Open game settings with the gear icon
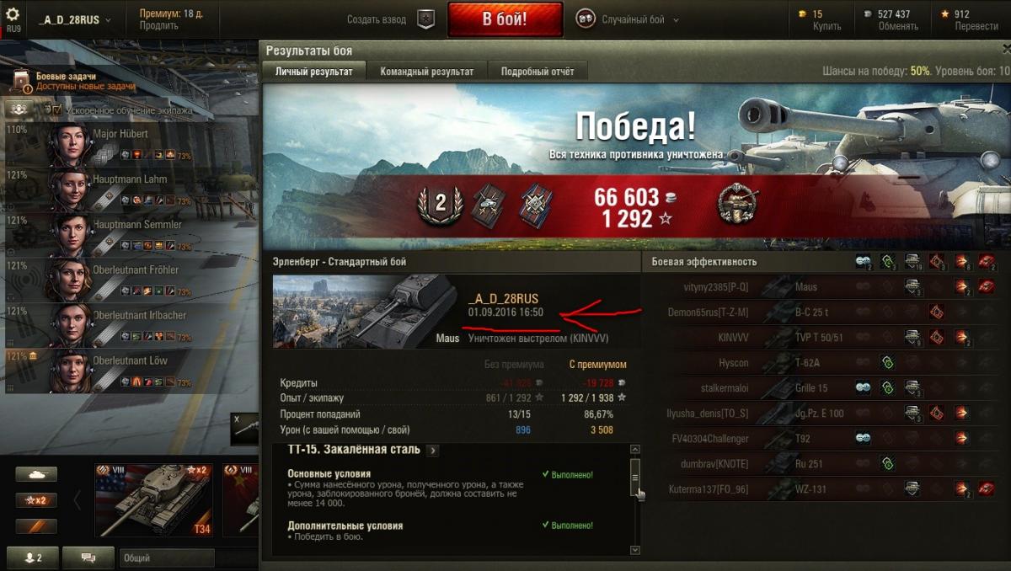Image resolution: width=1011 pixels, height=571 pixels. coord(13,14)
